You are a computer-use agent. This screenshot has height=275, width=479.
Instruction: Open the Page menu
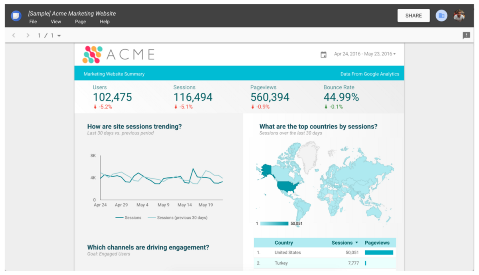[80, 22]
